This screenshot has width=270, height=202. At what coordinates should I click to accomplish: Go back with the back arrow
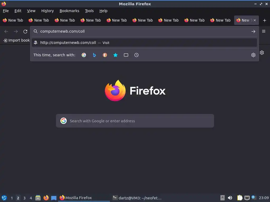pos(6,32)
